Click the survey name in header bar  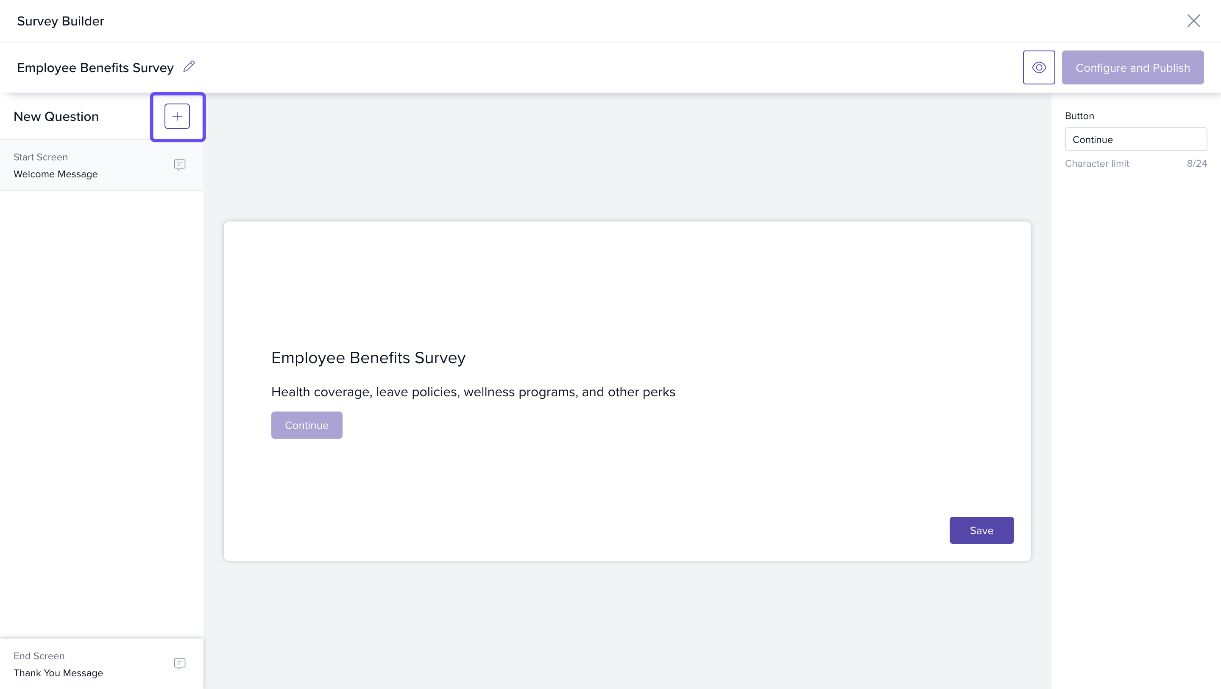click(x=95, y=67)
